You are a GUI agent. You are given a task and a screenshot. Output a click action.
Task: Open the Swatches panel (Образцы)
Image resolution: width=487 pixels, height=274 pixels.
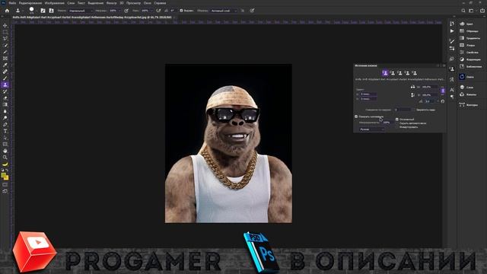pos(469,31)
